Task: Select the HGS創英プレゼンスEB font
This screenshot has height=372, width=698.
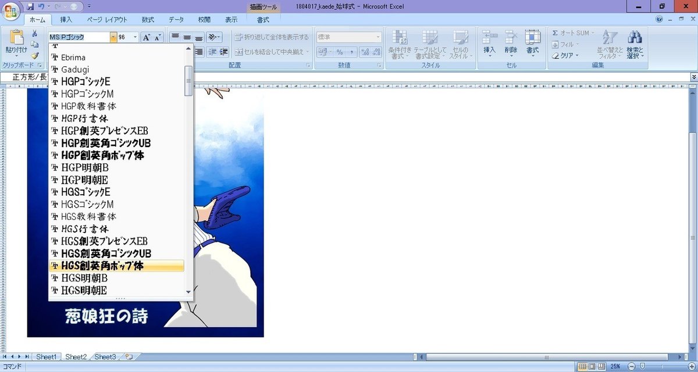Action: (x=116, y=241)
